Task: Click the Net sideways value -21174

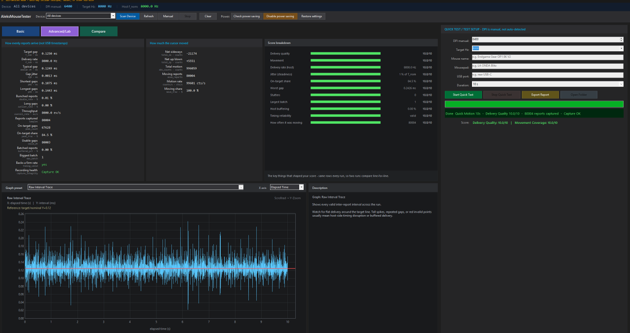Action: pyautogui.click(x=192, y=53)
